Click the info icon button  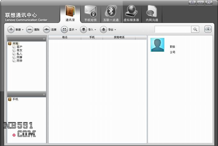(x=208, y=29)
